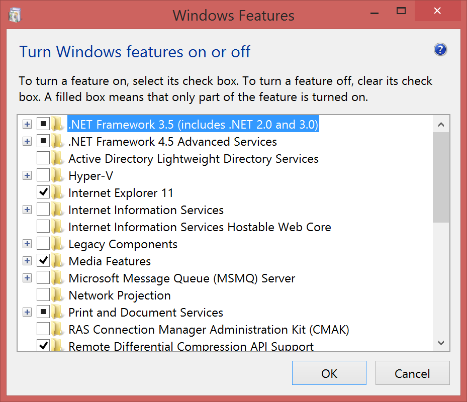
Task: Tick the RAS Connection Manager Administration Kit checkbox
Action: [43, 329]
